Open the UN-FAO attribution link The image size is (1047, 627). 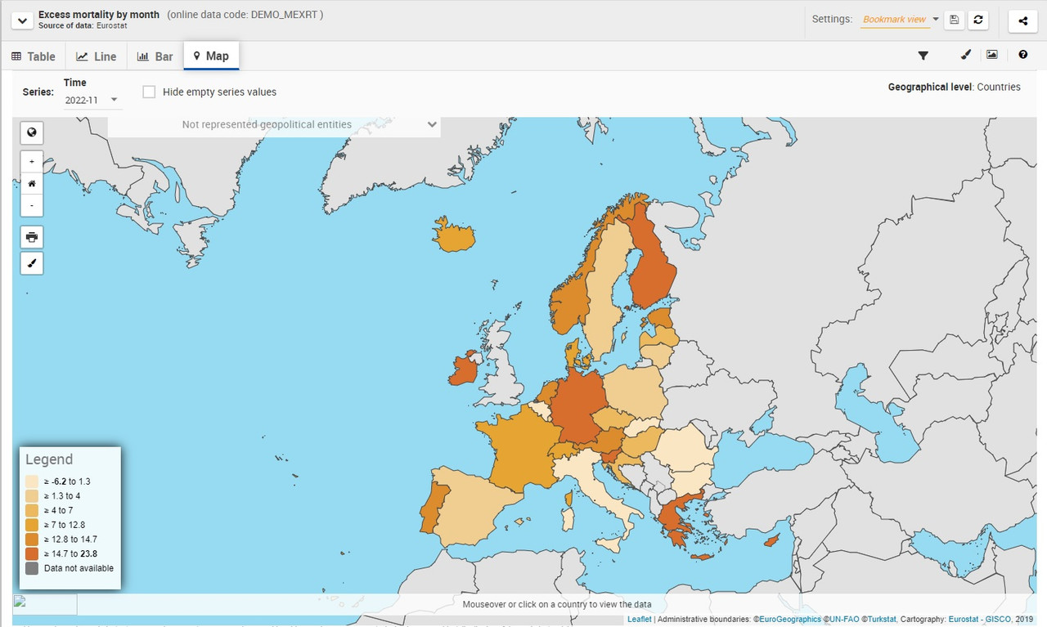pos(845,620)
